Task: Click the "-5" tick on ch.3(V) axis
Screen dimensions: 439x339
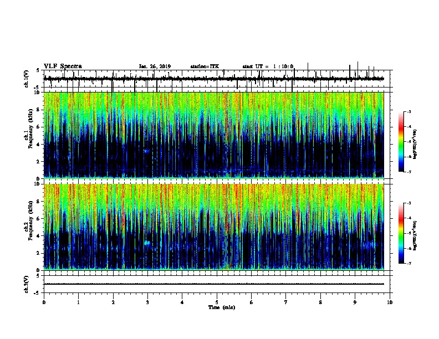Action: pyautogui.click(x=37, y=293)
